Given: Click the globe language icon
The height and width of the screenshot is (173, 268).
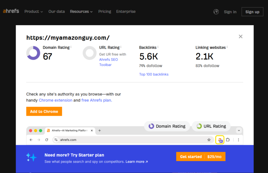Looking at the screenshot, I should pyautogui.click(x=216, y=12).
